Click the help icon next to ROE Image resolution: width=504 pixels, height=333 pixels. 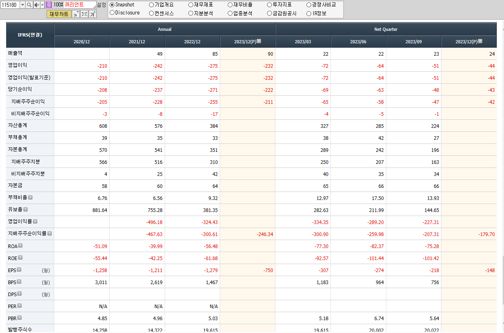point(20,258)
